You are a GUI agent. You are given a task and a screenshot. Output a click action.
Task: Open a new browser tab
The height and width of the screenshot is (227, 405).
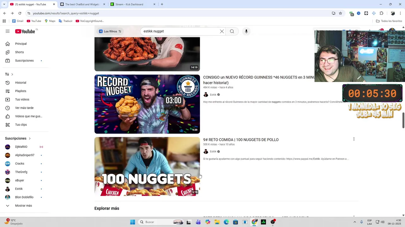[162, 4]
